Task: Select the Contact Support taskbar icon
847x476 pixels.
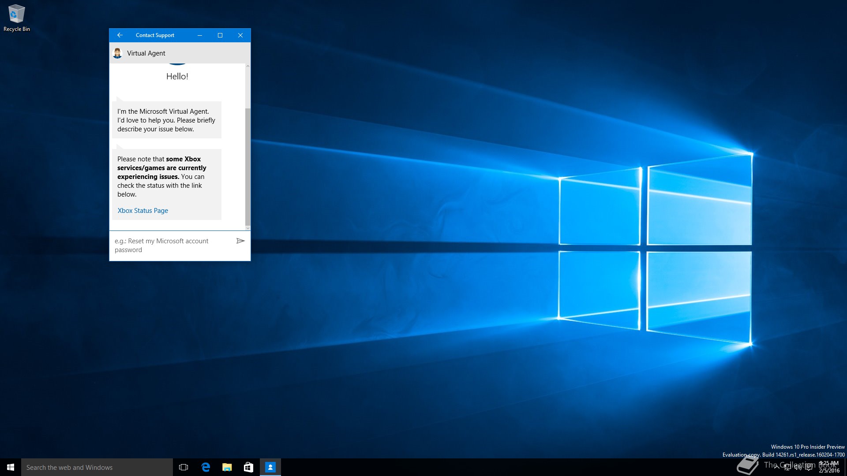Action: [270, 467]
